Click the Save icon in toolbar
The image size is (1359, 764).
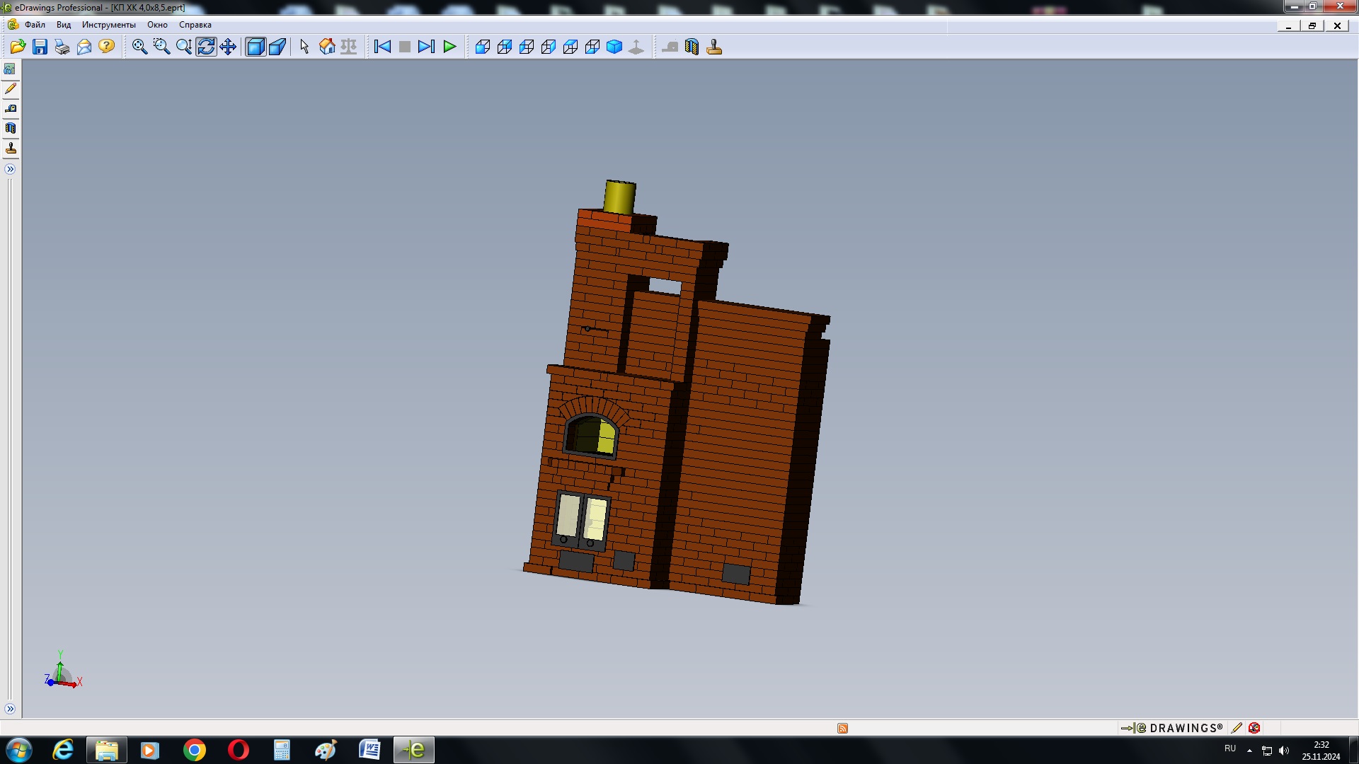(40, 47)
